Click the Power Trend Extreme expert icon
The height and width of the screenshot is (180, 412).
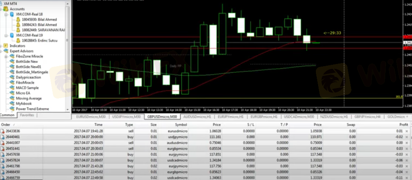[12, 109]
